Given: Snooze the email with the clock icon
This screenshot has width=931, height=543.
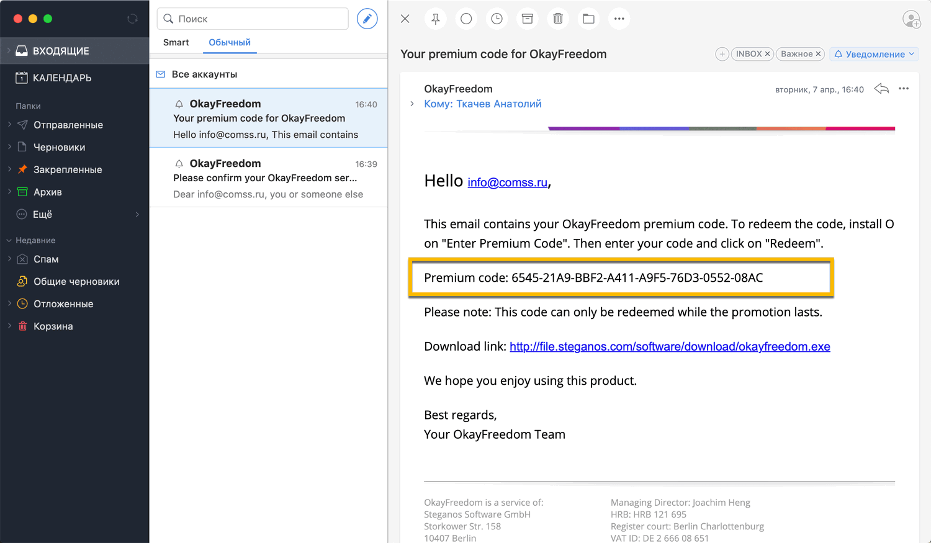Looking at the screenshot, I should (497, 19).
